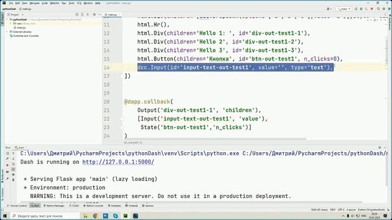
Task: Open the Python Packages tool window
Action: [54, 206]
